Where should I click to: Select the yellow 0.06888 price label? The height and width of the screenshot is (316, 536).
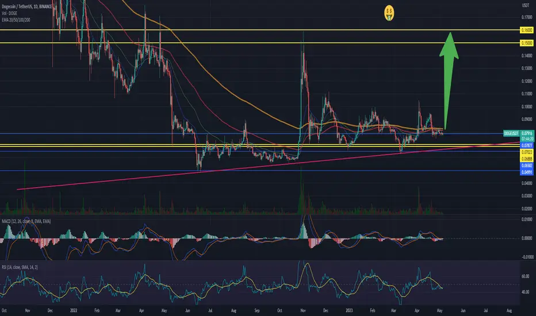(x=527, y=159)
